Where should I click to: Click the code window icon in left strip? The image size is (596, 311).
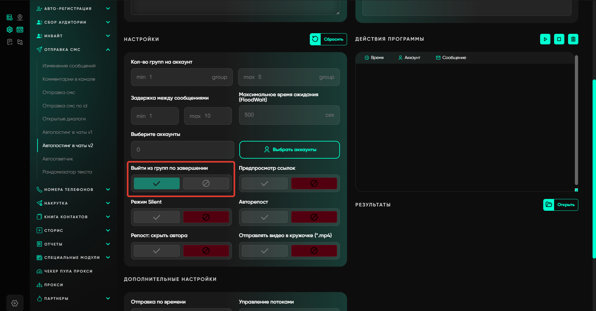pyautogui.click(x=20, y=30)
